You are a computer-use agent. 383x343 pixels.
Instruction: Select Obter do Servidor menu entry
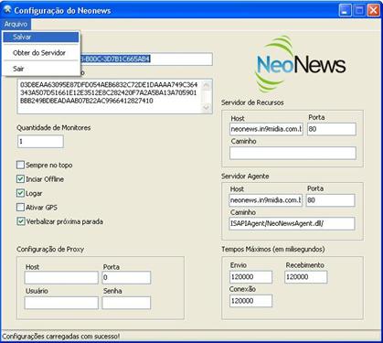[x=41, y=53]
